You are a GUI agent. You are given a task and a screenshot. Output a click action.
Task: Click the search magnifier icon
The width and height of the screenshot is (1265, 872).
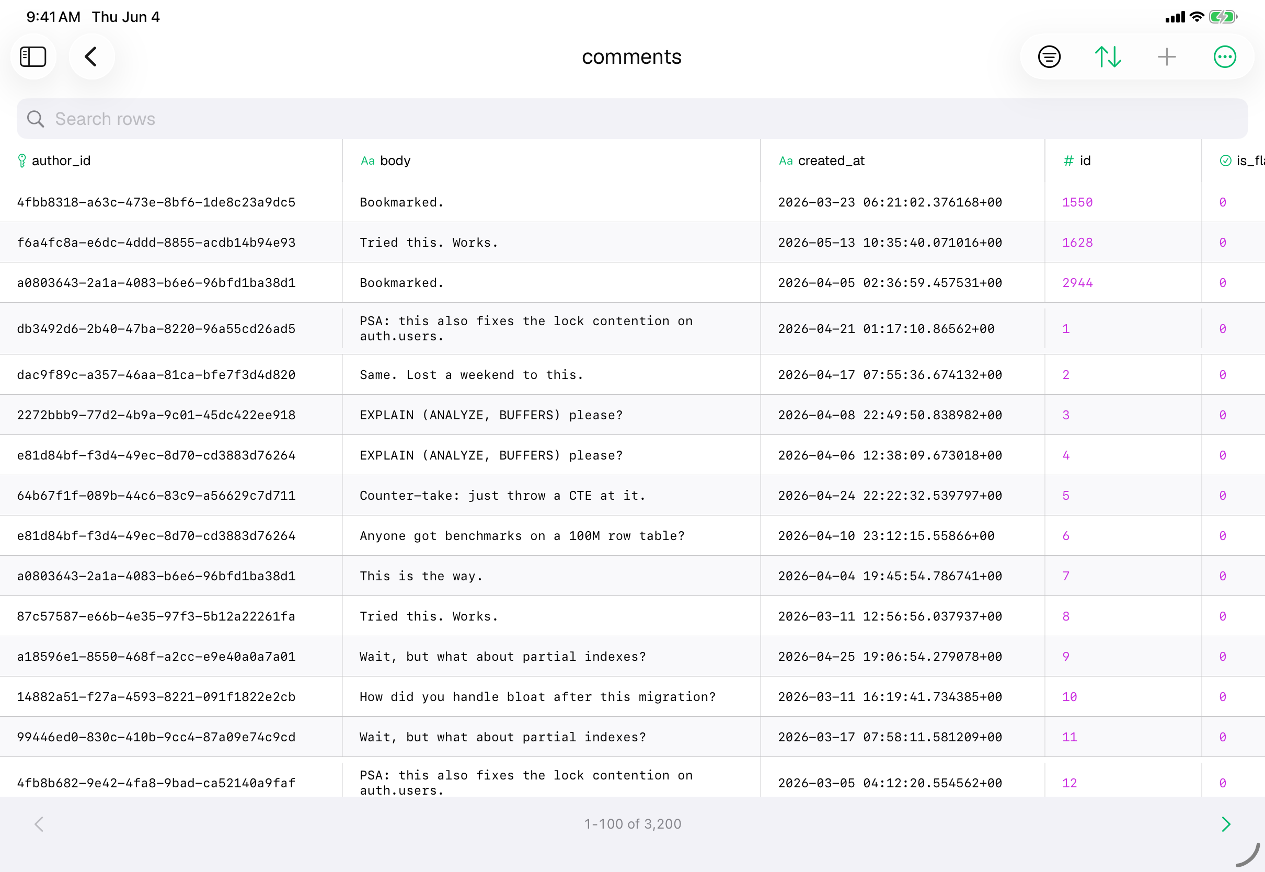tap(36, 119)
